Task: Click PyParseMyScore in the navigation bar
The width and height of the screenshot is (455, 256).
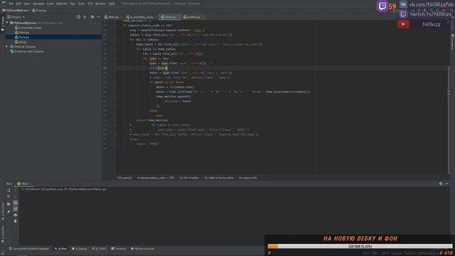Action: (x=16, y=11)
